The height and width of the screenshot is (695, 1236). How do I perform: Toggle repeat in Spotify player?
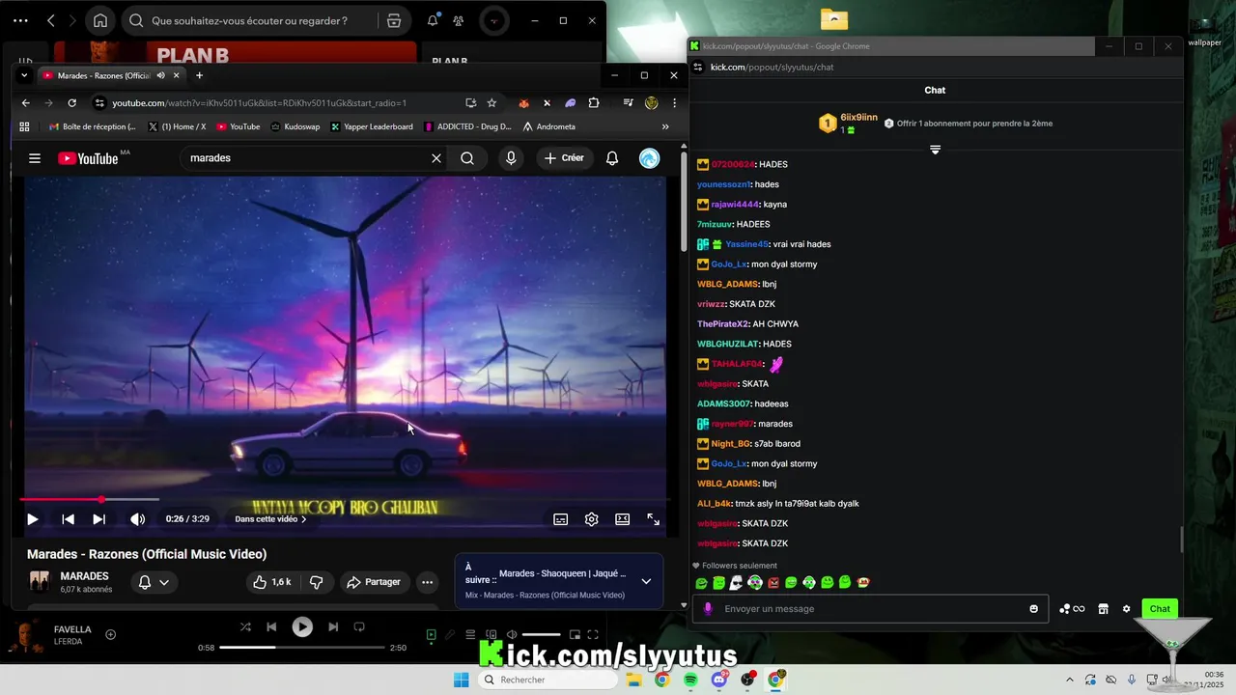click(x=359, y=627)
